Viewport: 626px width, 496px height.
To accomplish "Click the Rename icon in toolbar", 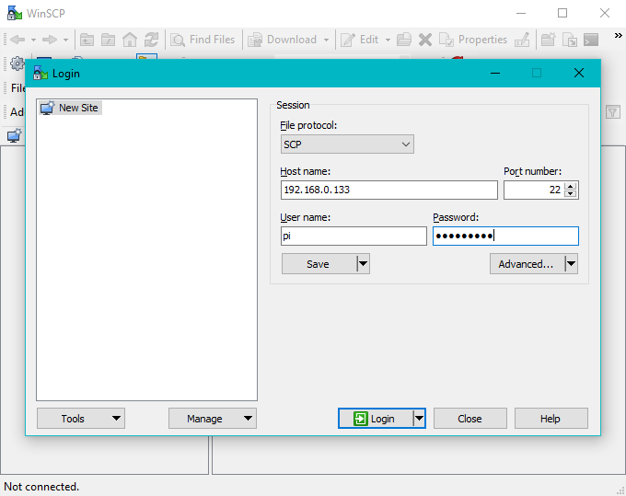I will [522, 40].
